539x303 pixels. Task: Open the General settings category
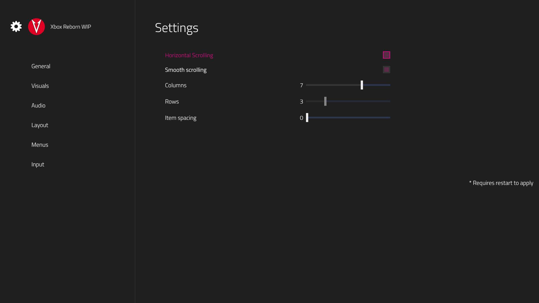click(41, 66)
